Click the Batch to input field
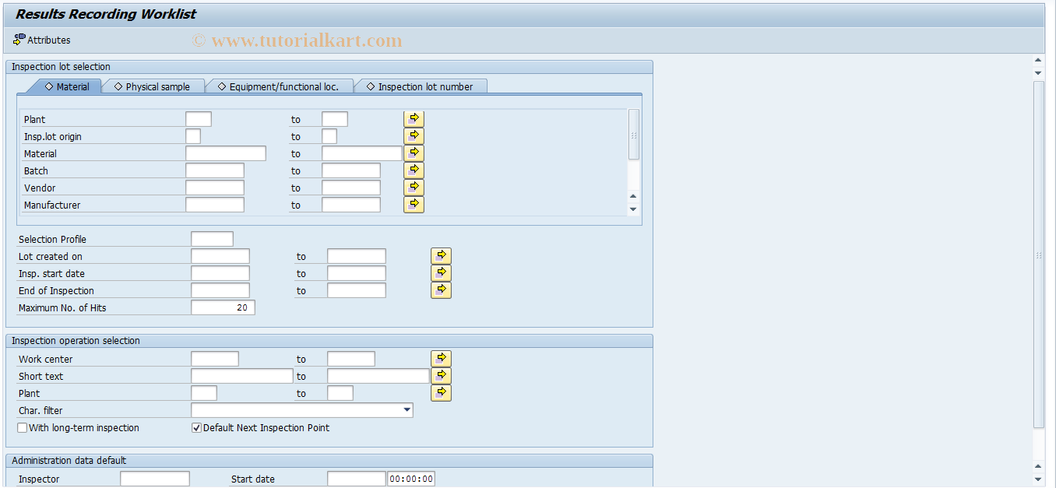 click(351, 170)
